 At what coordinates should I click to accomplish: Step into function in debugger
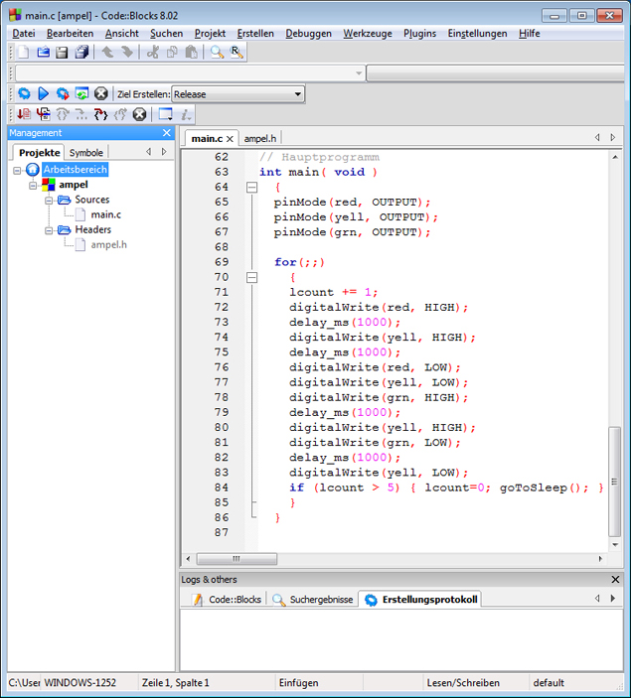click(x=101, y=115)
